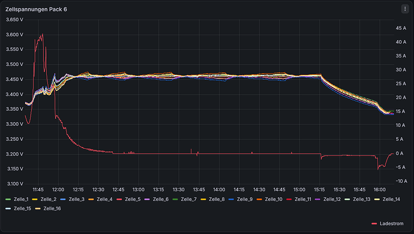This screenshot has height=234, width=414.
Task: Open the panel three-dot menu
Action: (405, 9)
